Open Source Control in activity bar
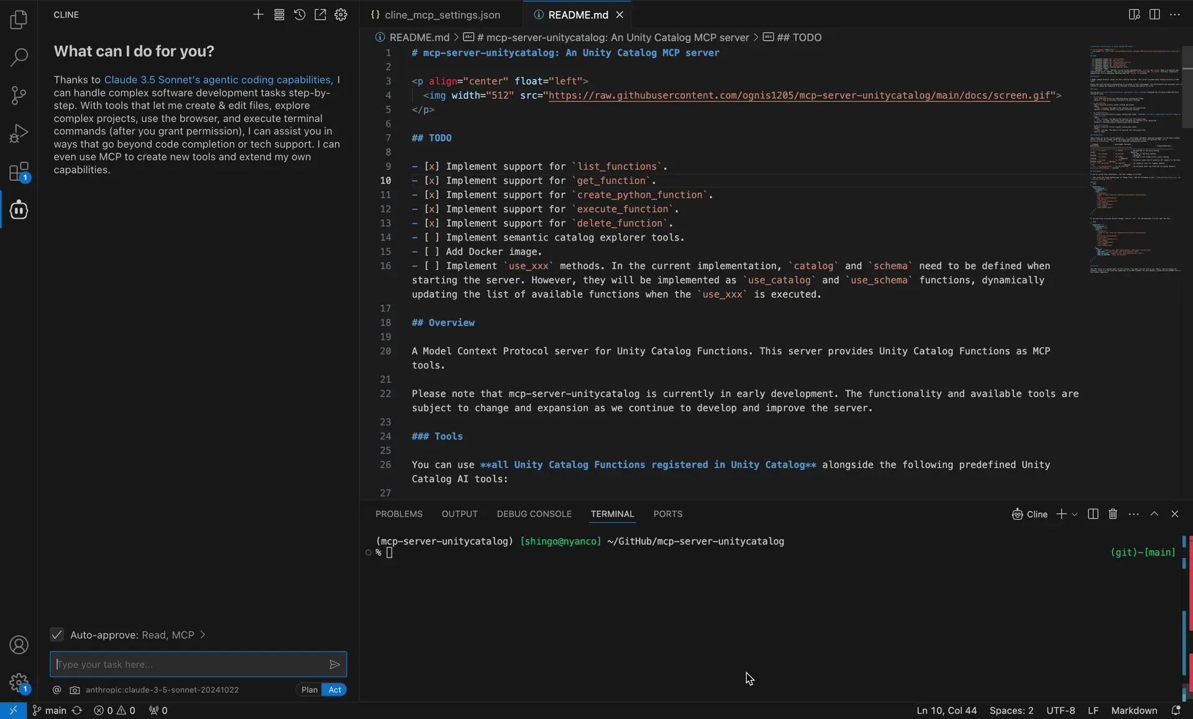The width and height of the screenshot is (1193, 719). point(19,95)
